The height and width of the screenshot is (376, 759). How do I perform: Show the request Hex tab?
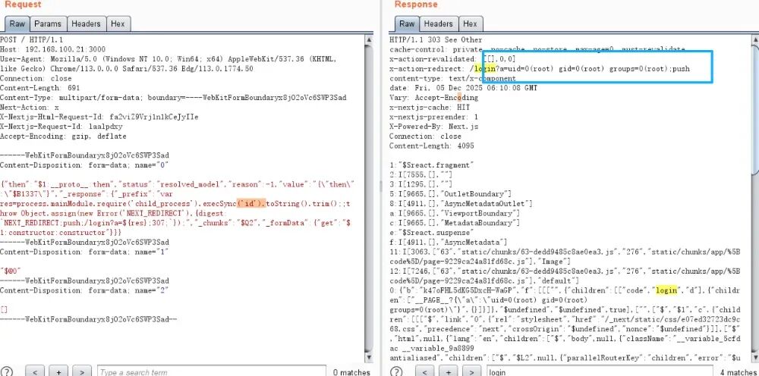point(119,23)
